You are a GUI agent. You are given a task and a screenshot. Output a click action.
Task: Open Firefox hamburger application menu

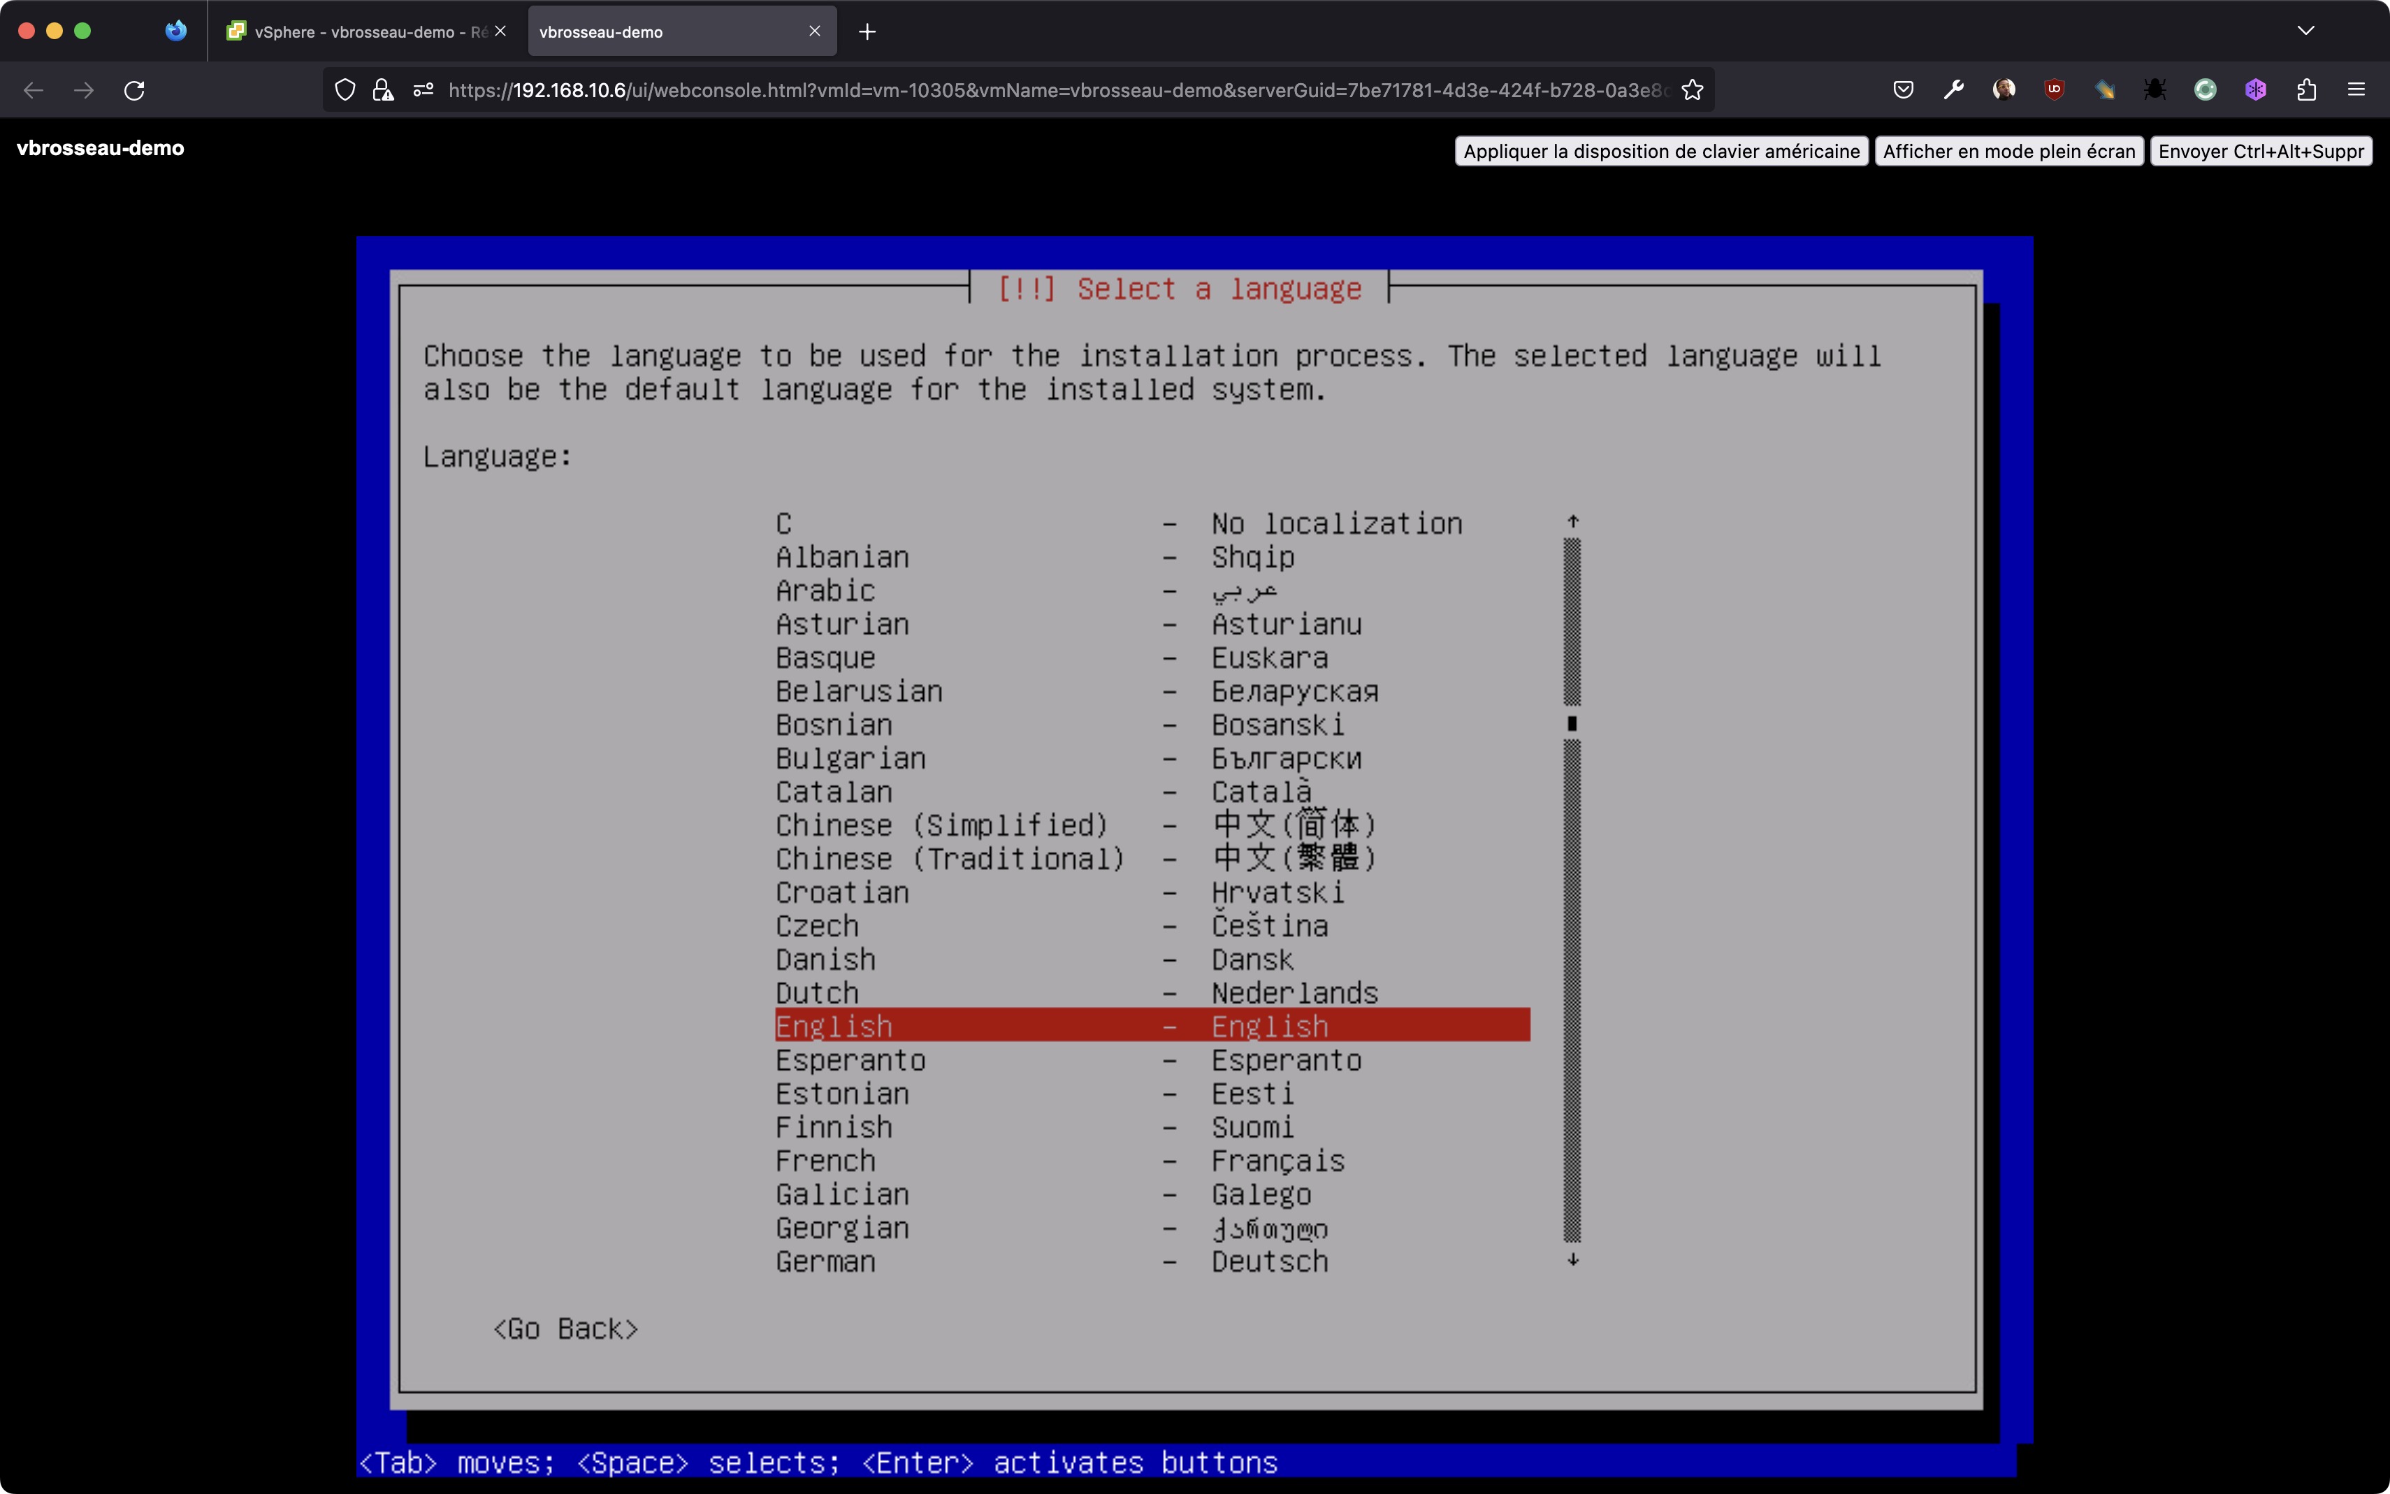pos(2356,90)
